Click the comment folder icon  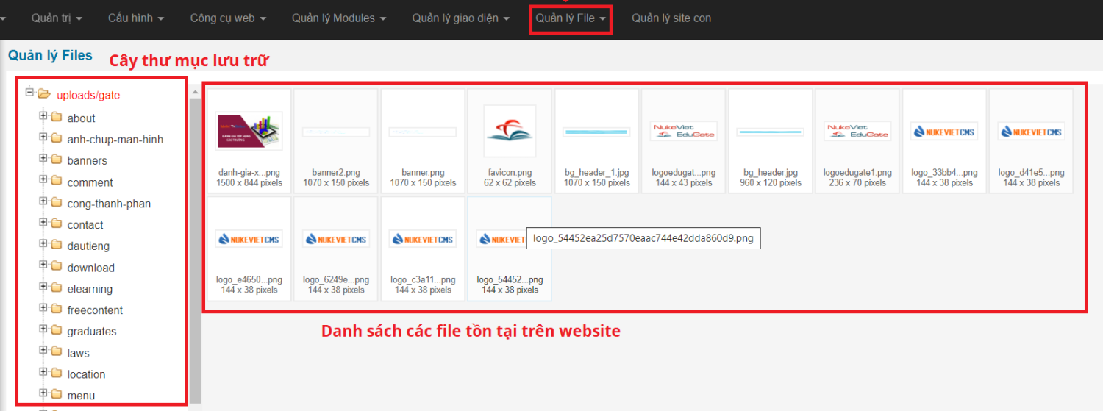pyautogui.click(x=57, y=181)
